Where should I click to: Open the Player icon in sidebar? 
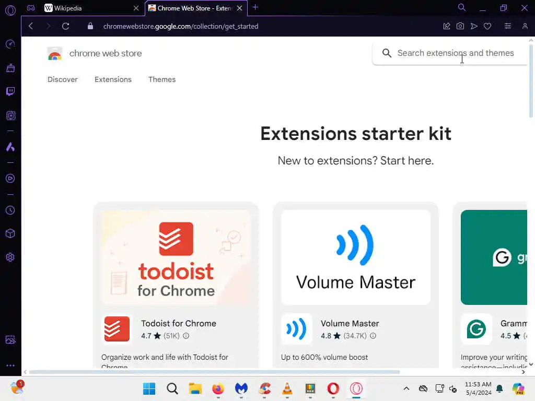pyautogui.click(x=10, y=179)
